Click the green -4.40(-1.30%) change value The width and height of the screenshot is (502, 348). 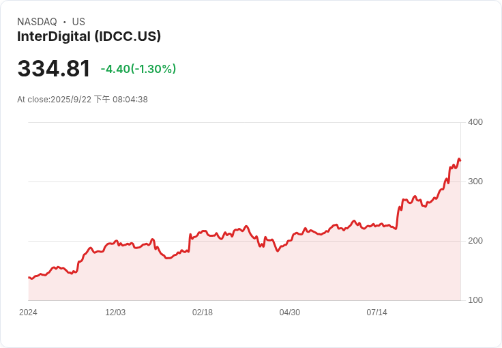(x=138, y=69)
